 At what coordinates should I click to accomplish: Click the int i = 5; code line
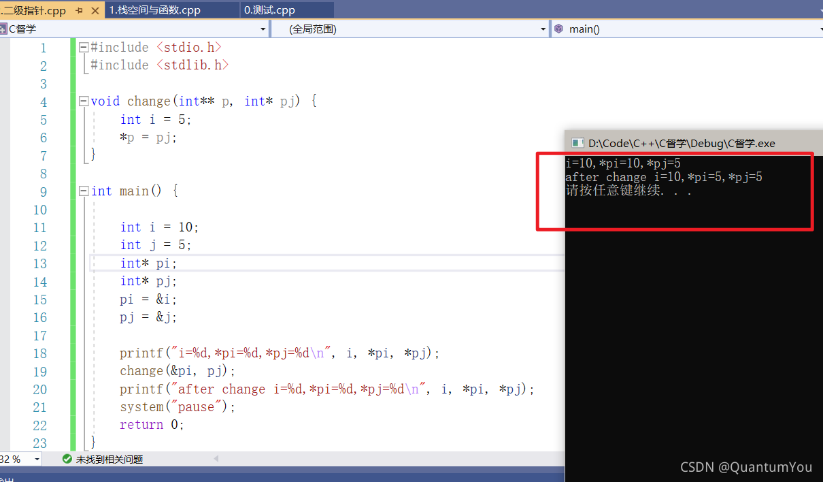pyautogui.click(x=156, y=119)
